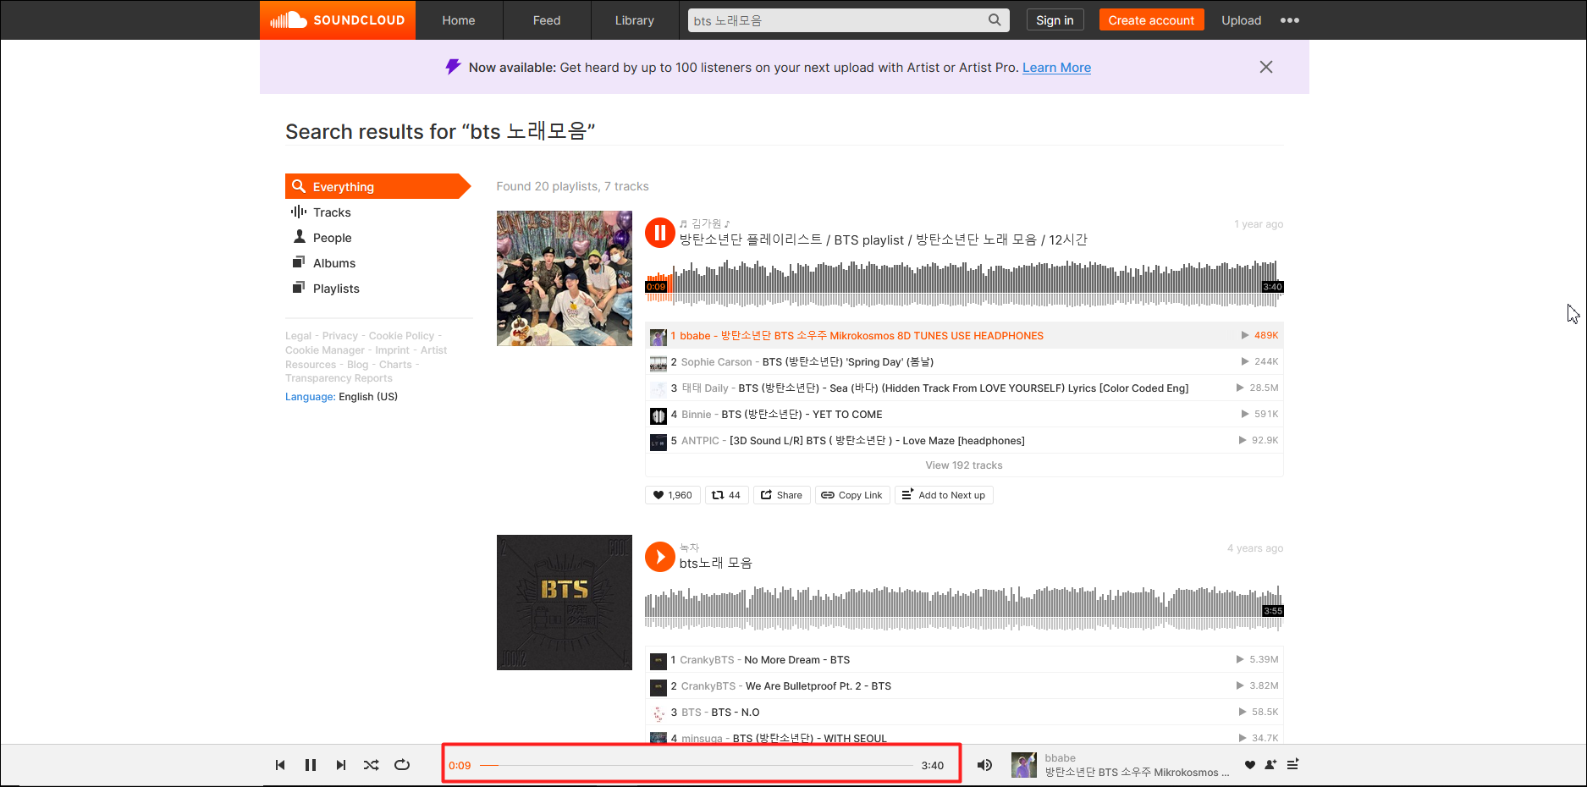Play track 1 Mikrokosmos 8D TUNES

pos(964,336)
